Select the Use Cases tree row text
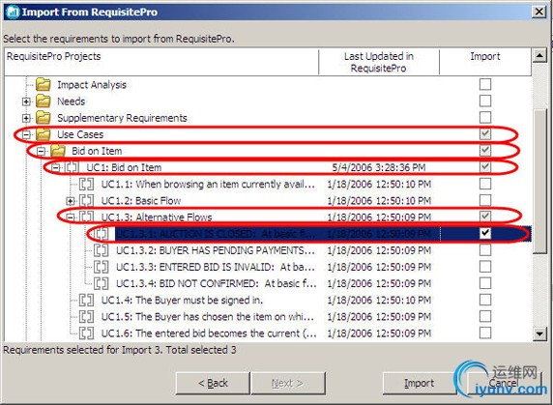Viewport: 553px width, 405px height. point(80,134)
